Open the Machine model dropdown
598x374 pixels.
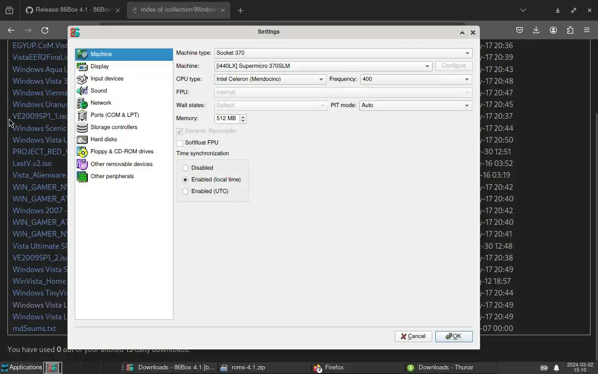pyautogui.click(x=323, y=66)
